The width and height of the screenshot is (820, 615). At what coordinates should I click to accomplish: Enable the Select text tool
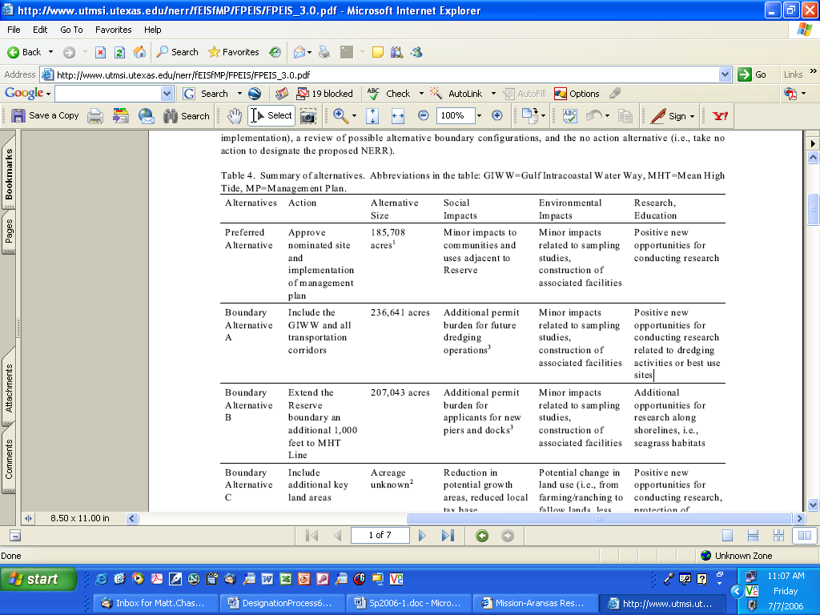point(271,116)
